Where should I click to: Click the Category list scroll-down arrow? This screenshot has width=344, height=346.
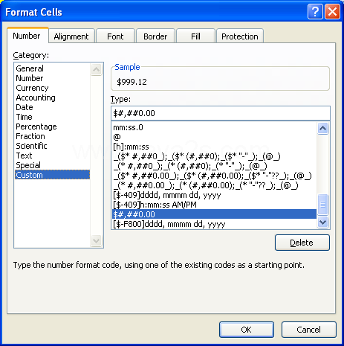tap(97, 240)
